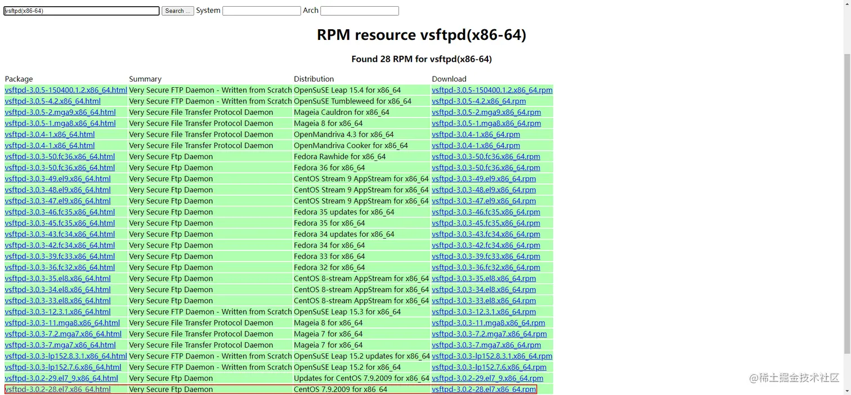
Task: Download vsftpd-3.0.4-1 rpm for OpenMandriva Cooker
Action: [x=476, y=145]
